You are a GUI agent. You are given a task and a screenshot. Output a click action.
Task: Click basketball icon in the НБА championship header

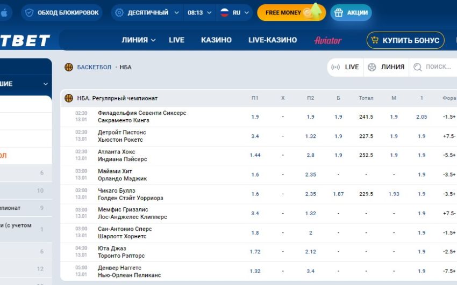(x=69, y=98)
